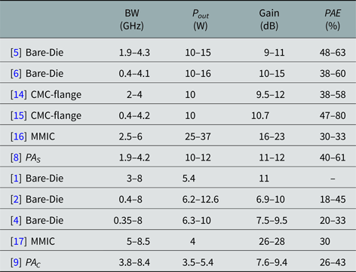
Task: Open reference [17] beside MMIC
Action: pyautogui.click(x=18, y=241)
